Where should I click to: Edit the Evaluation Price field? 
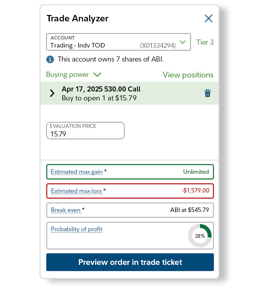pyautogui.click(x=85, y=133)
